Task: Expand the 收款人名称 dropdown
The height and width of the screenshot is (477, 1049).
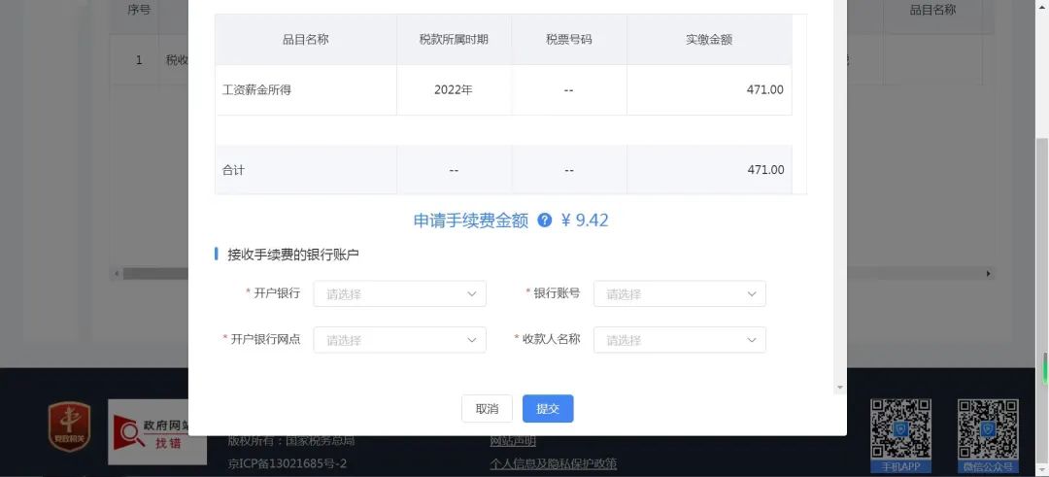Action: tap(680, 340)
